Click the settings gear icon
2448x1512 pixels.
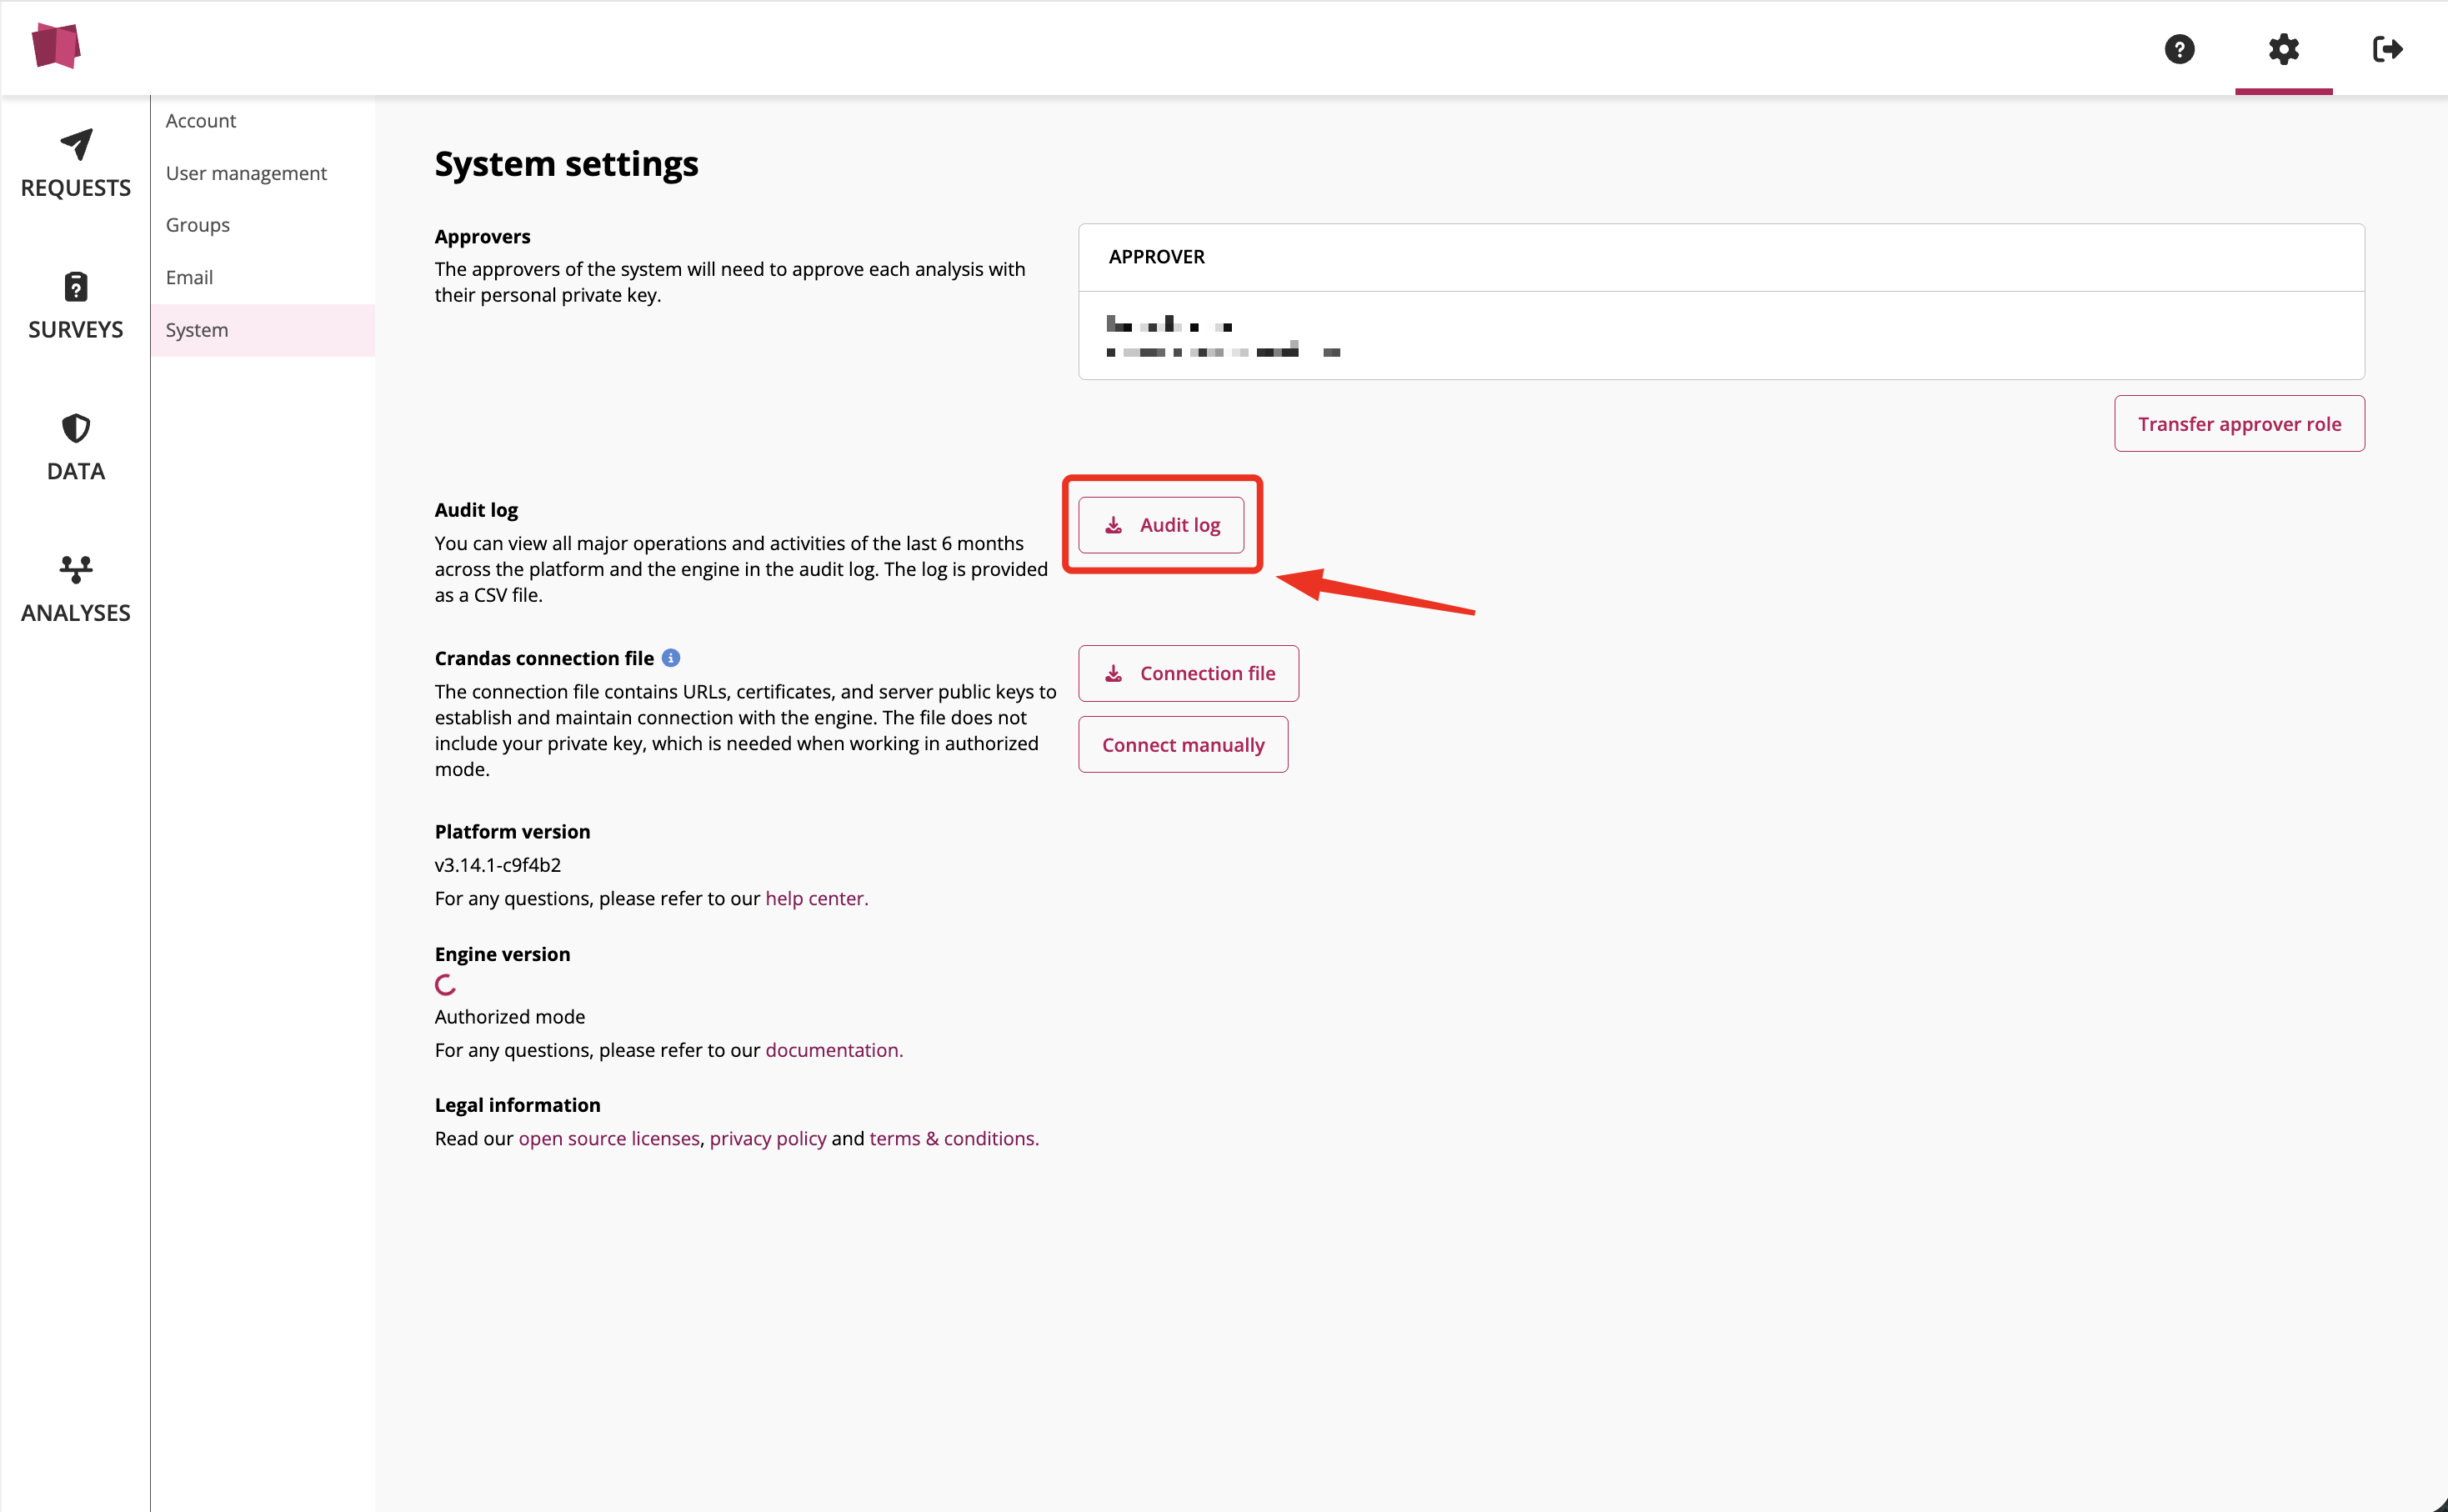2283,49
